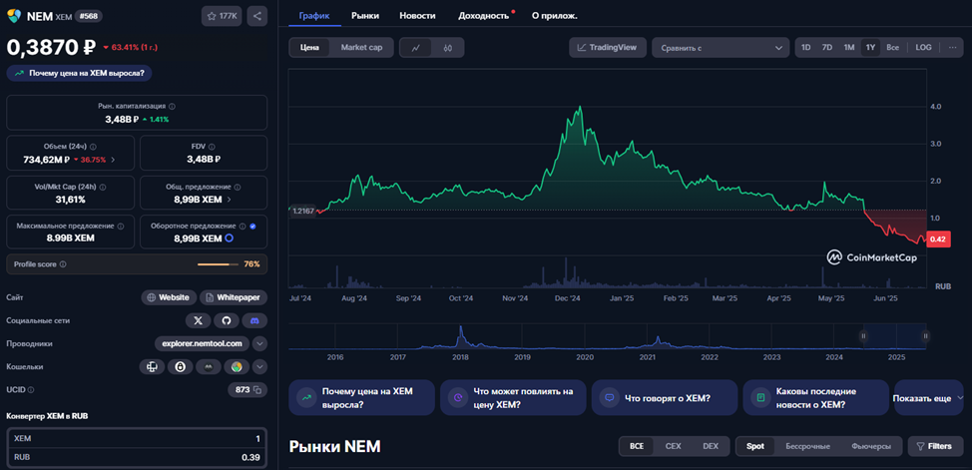This screenshot has width=972, height=470.
Task: Click Что говорят о XEM card
Action: [x=665, y=398]
